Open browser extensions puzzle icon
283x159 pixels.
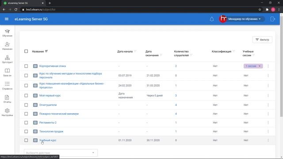coord(267,10)
